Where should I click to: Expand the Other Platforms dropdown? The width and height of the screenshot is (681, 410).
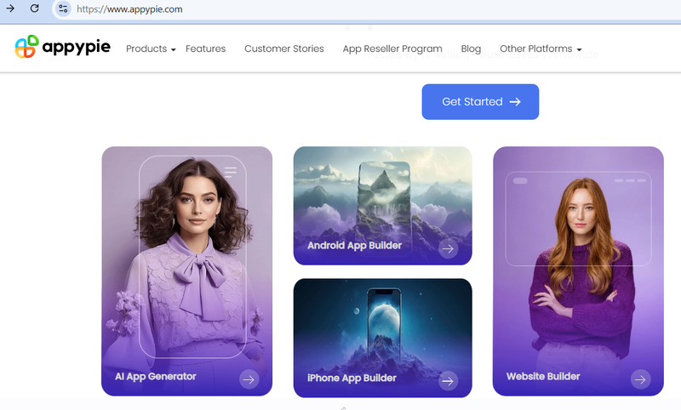541,48
